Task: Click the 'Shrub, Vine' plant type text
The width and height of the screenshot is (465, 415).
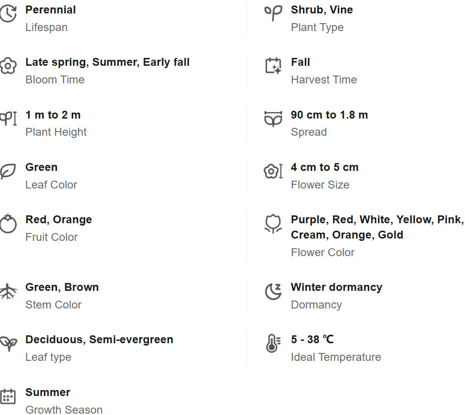Action: pyautogui.click(x=322, y=10)
